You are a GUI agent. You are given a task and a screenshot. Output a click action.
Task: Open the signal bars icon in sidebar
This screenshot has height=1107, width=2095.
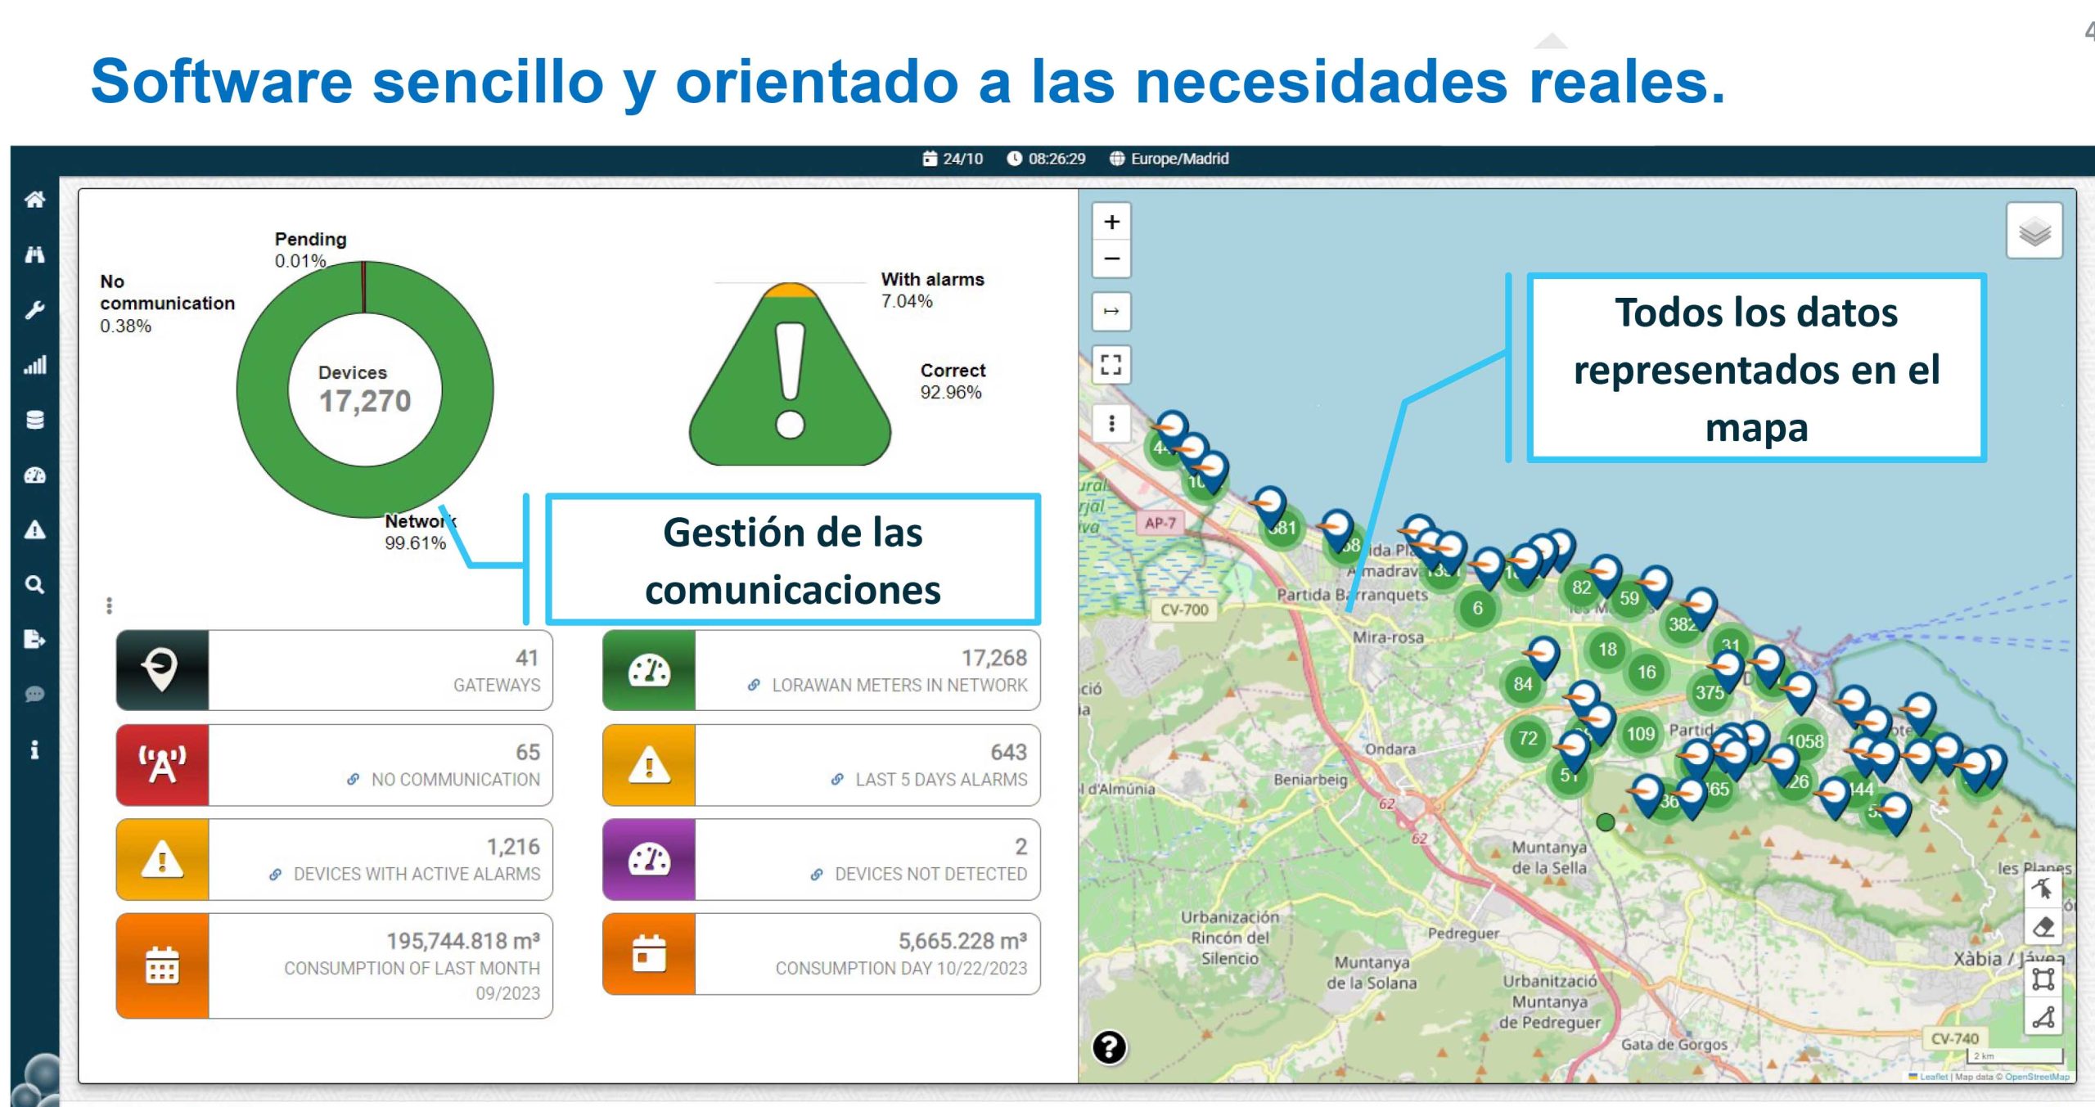click(34, 365)
